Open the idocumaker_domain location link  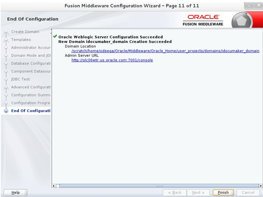tap(165, 51)
